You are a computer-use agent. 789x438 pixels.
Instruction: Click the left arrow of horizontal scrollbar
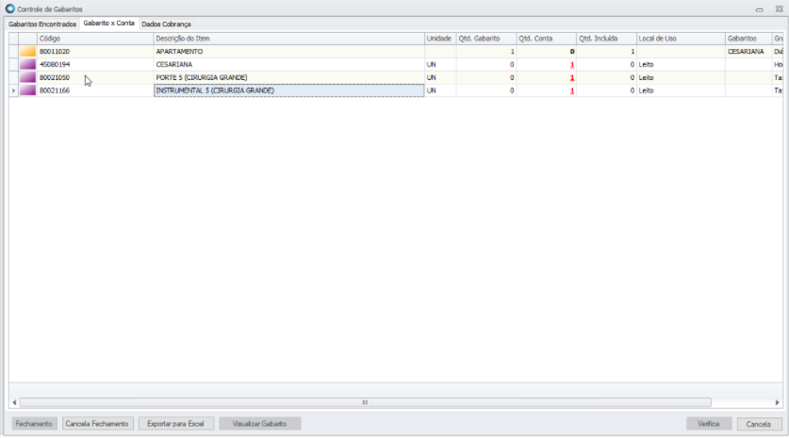click(14, 402)
